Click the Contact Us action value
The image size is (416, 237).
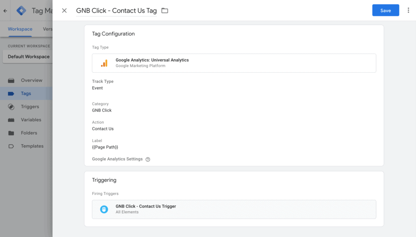coord(103,129)
